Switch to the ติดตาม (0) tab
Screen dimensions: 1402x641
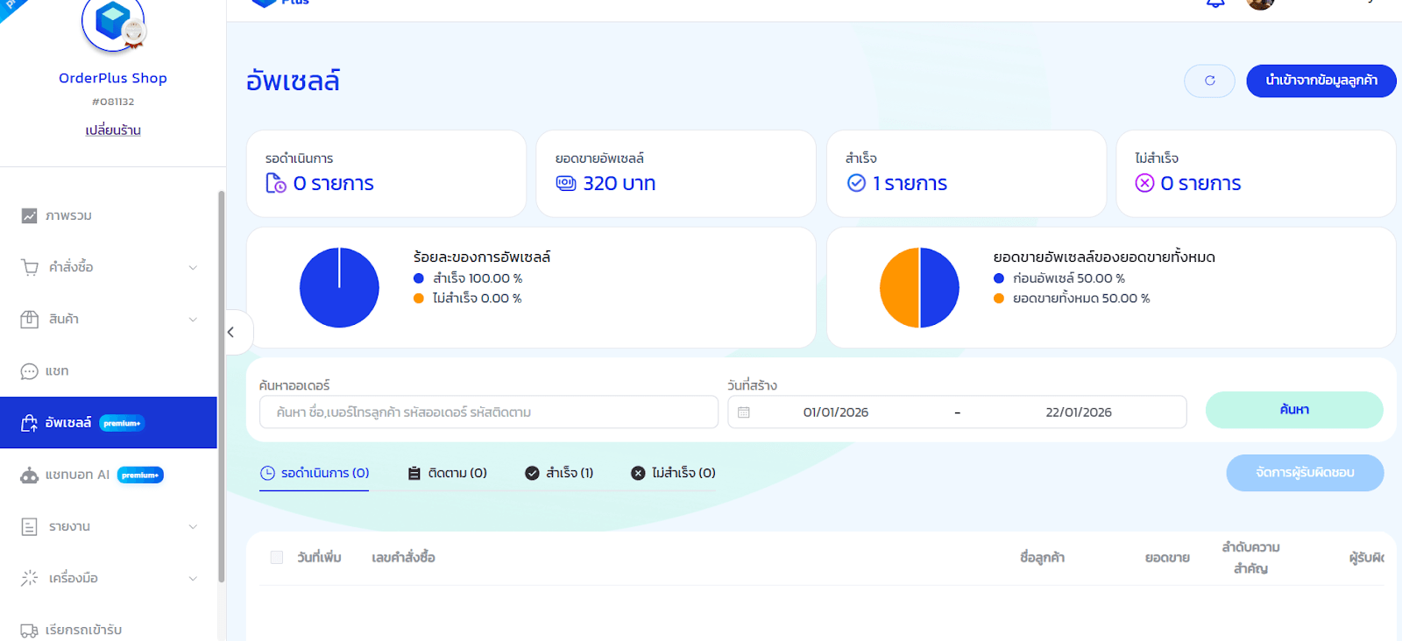point(448,473)
